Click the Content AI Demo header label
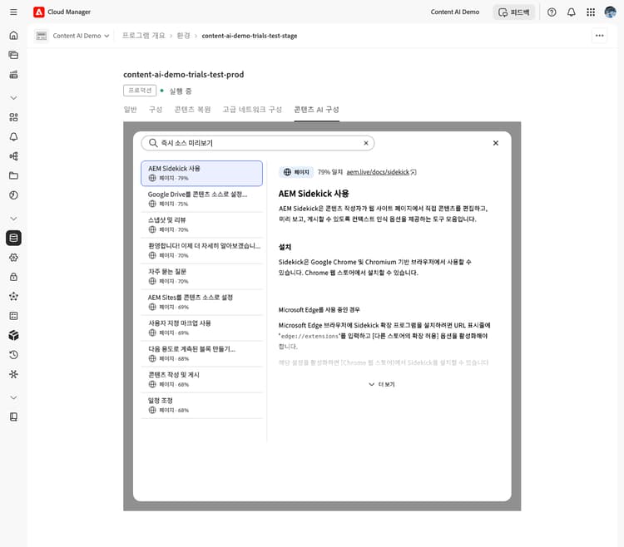Image resolution: width=624 pixels, height=547 pixels. [x=454, y=12]
